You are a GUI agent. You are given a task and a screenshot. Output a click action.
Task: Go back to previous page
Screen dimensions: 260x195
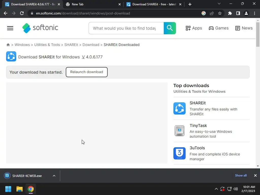click(x=6, y=13)
